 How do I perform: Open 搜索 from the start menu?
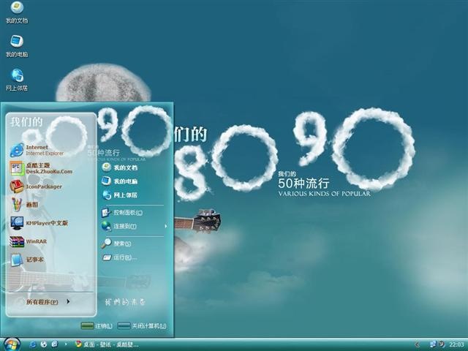116,244
